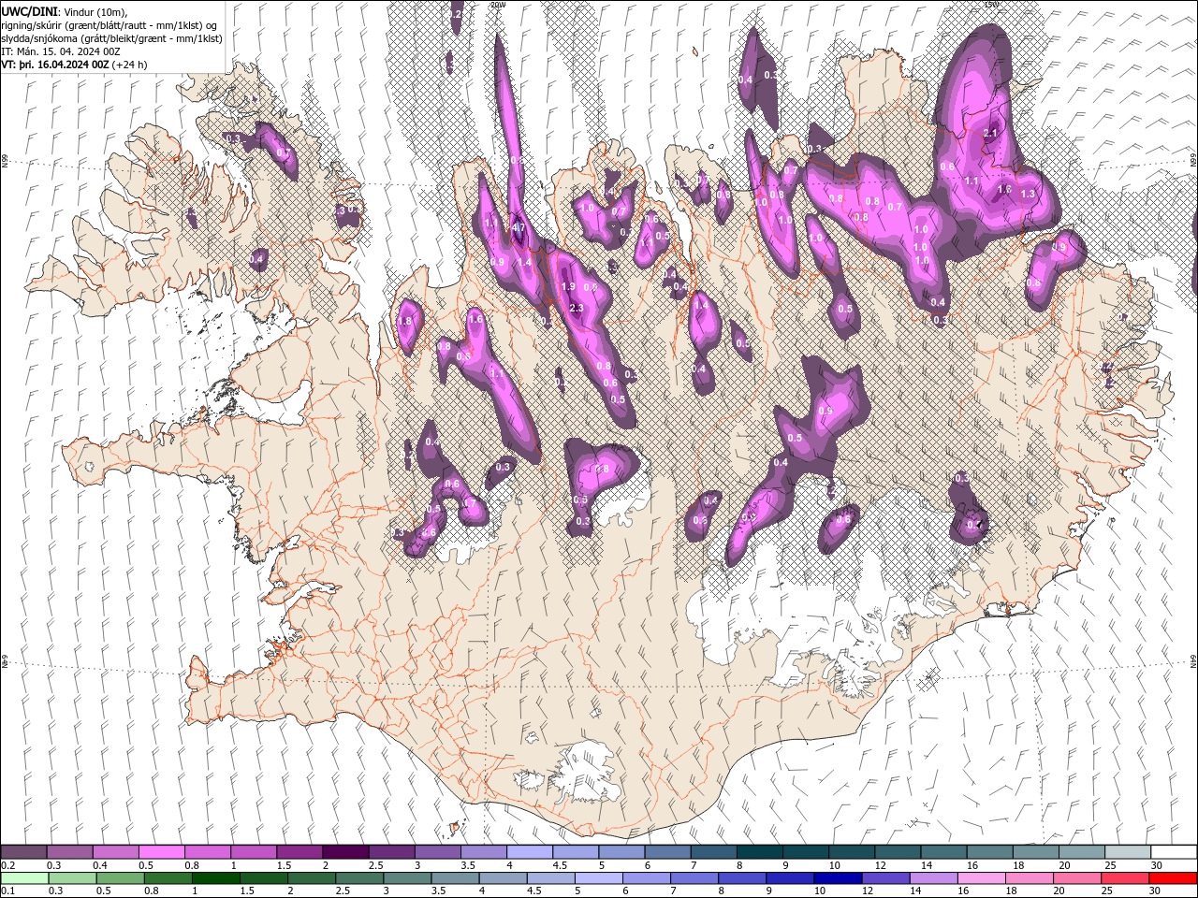This screenshot has height=898, width=1198.
Task: Click the valid time line 'VT: þri. 16.04.2024 00Z'
Action: (x=55, y=65)
